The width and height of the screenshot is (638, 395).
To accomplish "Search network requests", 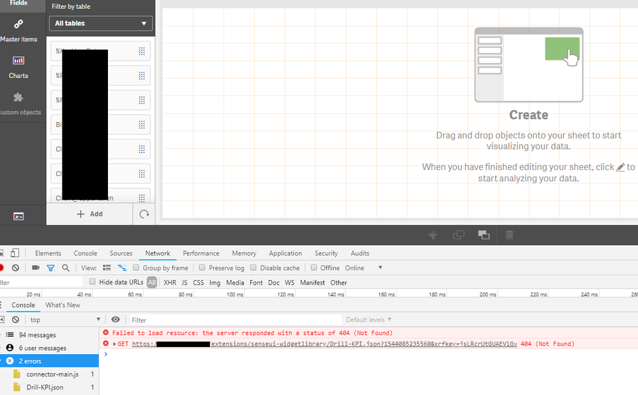I will [x=66, y=268].
